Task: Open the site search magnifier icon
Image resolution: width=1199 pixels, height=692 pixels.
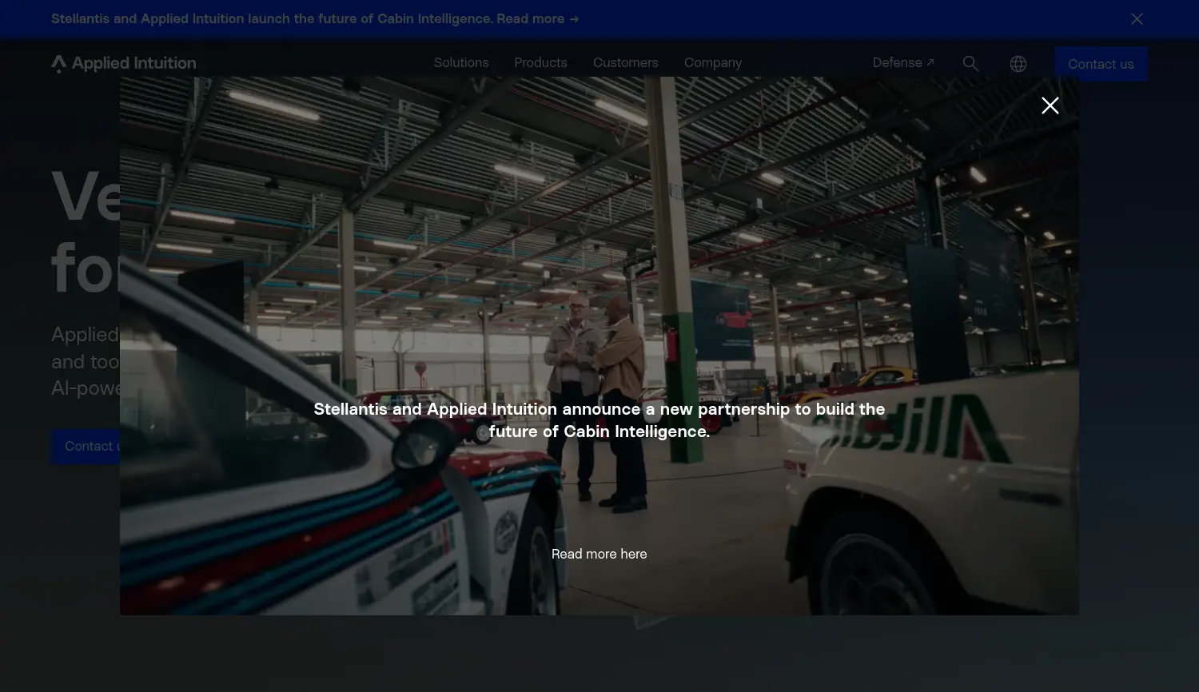Action: (x=970, y=63)
